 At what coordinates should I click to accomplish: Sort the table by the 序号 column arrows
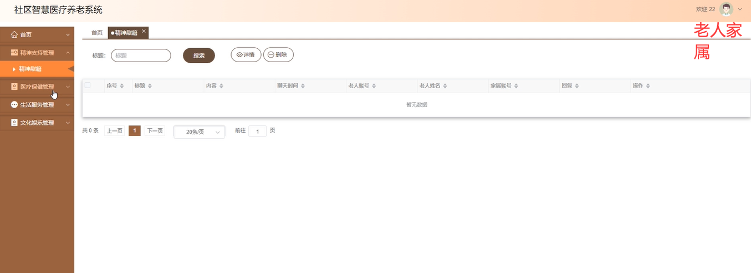122,86
